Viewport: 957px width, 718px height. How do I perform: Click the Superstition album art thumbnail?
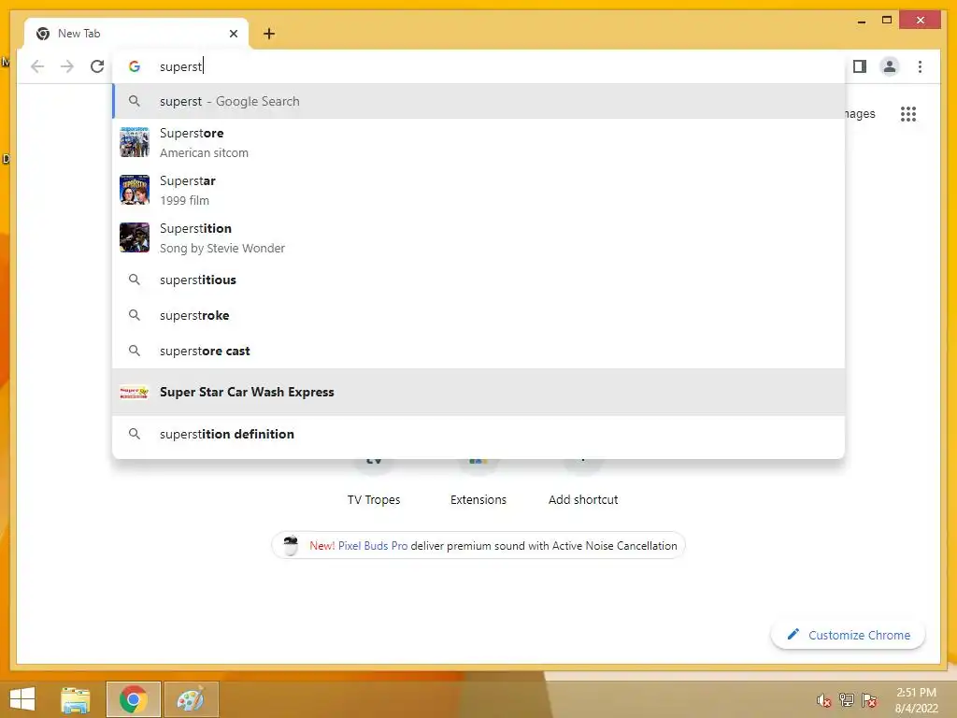(135, 237)
